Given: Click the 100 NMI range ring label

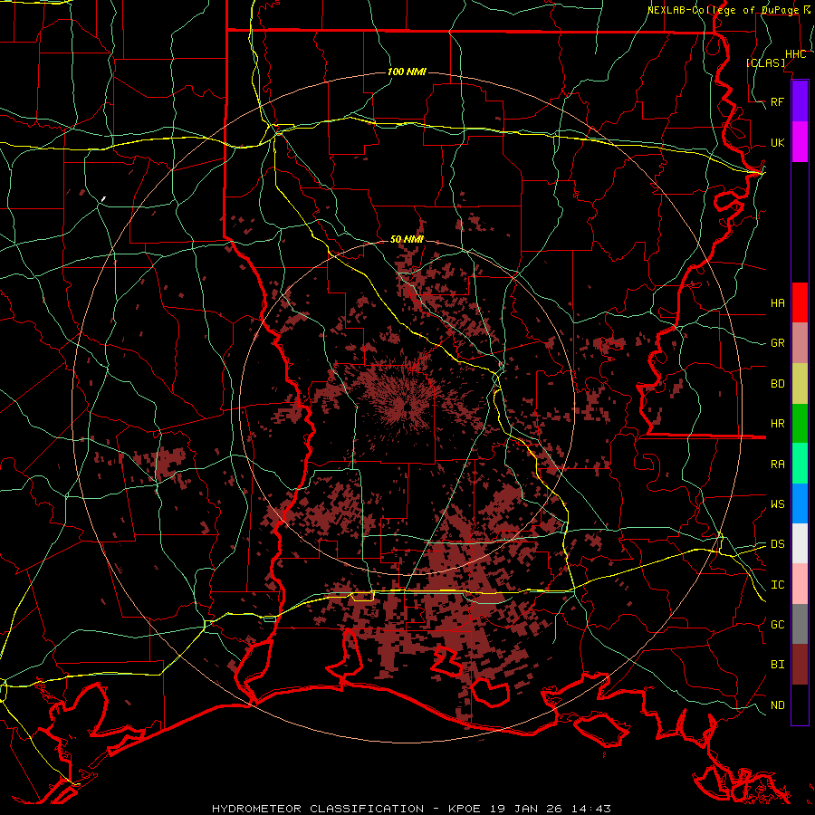Looking at the screenshot, I should [x=407, y=72].
